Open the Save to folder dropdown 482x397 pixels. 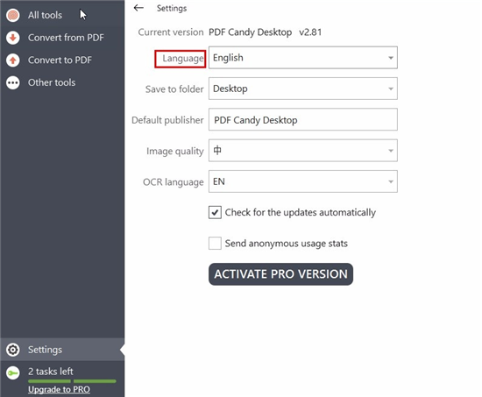coord(303,89)
